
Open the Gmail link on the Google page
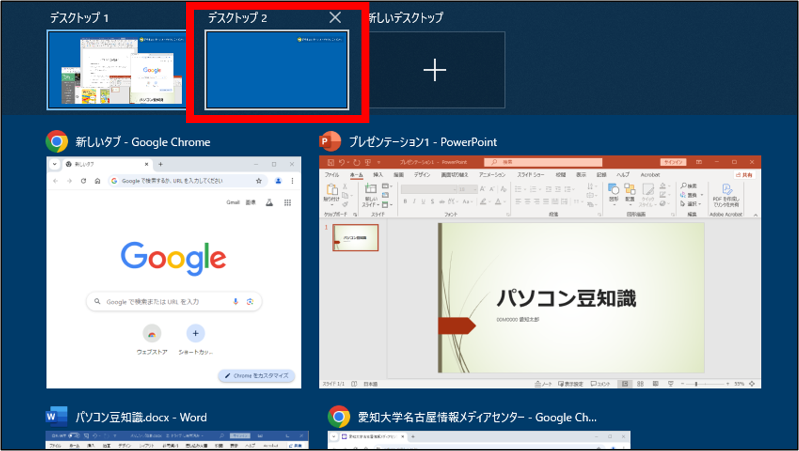pos(233,203)
